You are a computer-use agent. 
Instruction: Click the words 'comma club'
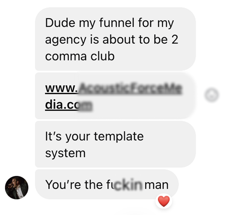coord(80,56)
